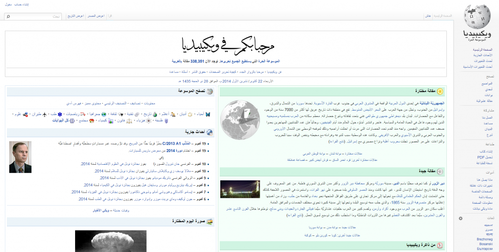Open the ويكي الأخبار wiki news link

pyautogui.click(x=100, y=211)
